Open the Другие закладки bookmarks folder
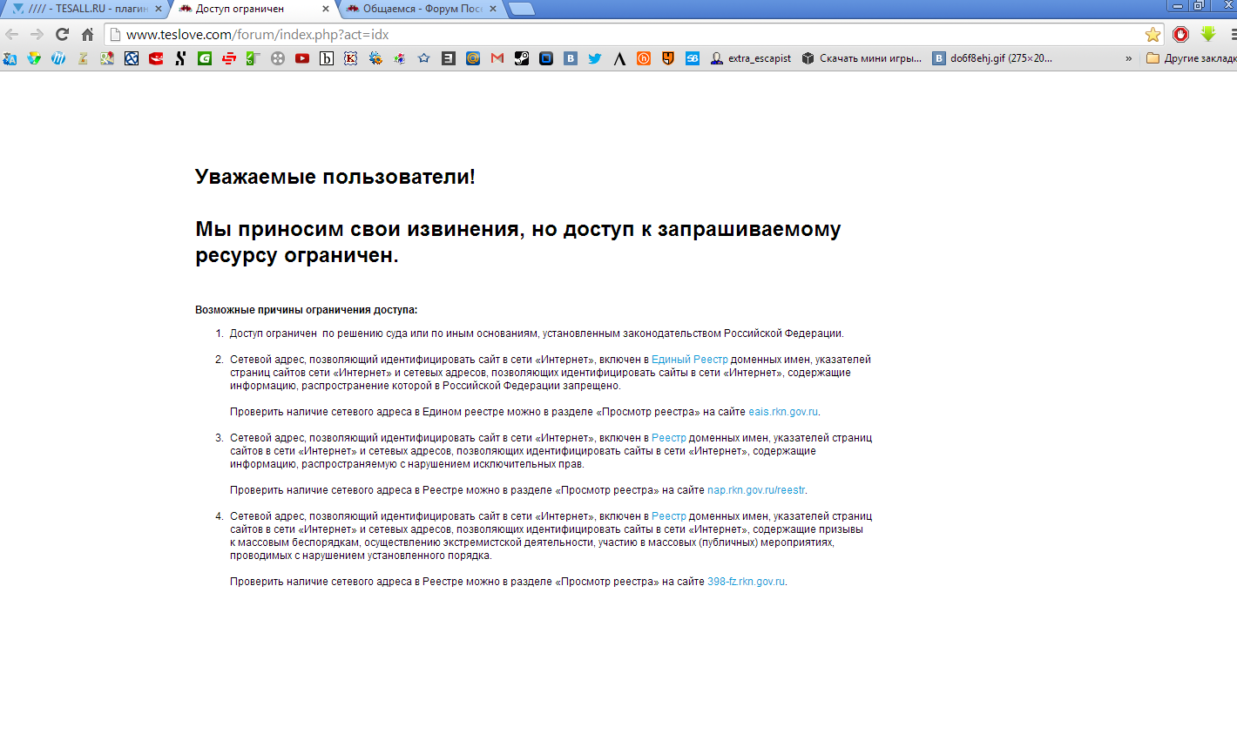The height and width of the screenshot is (741, 1237). click(x=1191, y=58)
